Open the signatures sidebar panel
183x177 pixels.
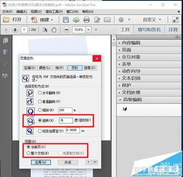(5, 76)
